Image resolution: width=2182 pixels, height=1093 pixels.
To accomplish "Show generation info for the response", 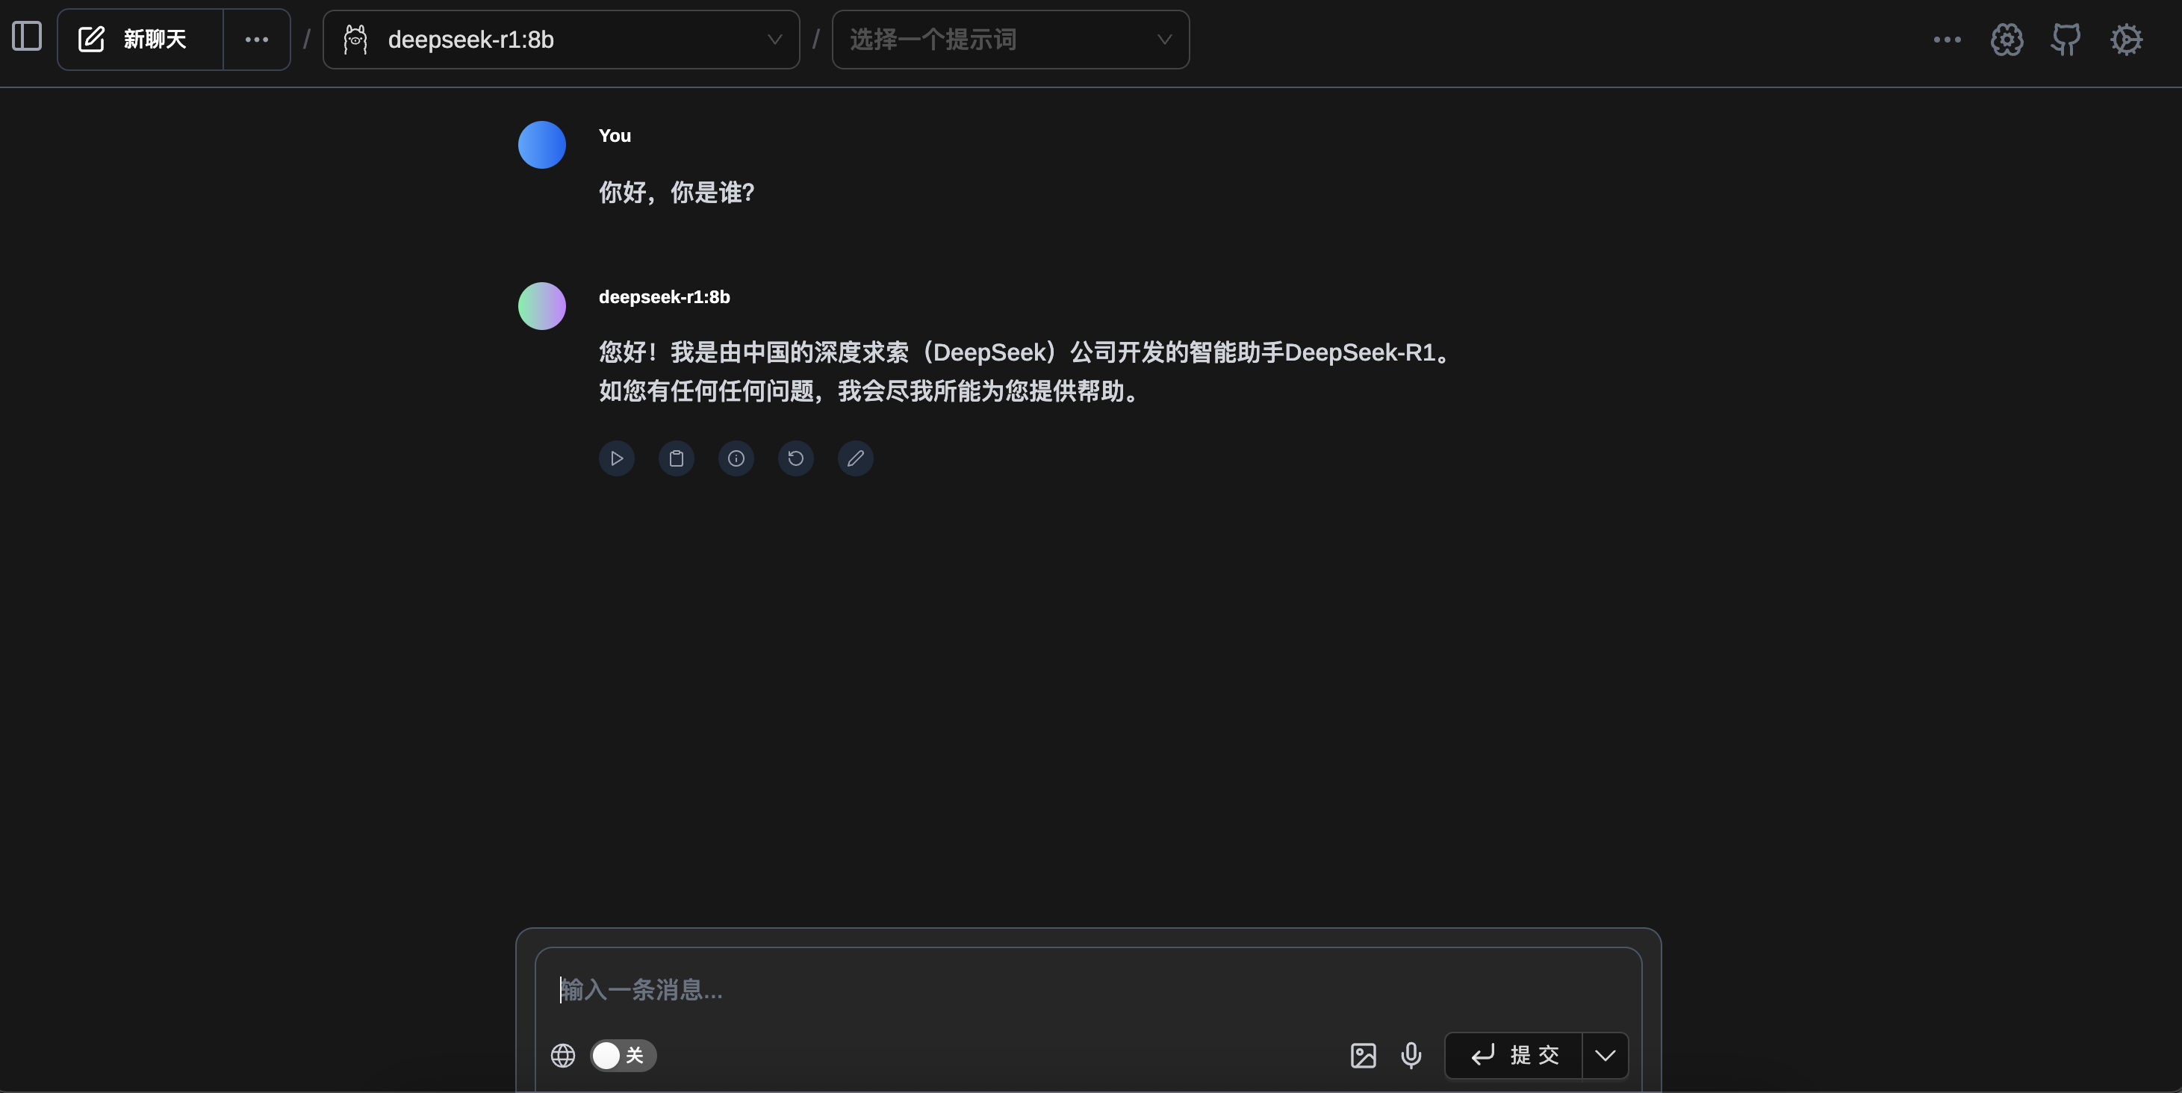I will tap(736, 458).
